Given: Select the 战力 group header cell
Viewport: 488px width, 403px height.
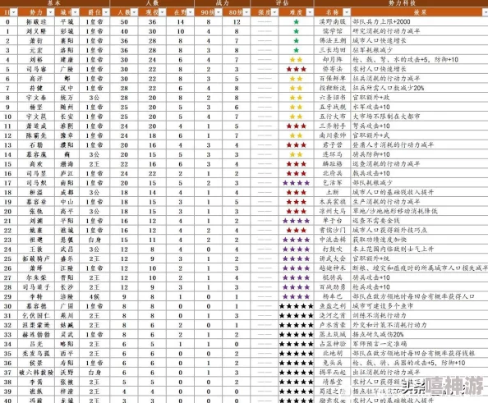Looking at the screenshot, I should [222, 3].
